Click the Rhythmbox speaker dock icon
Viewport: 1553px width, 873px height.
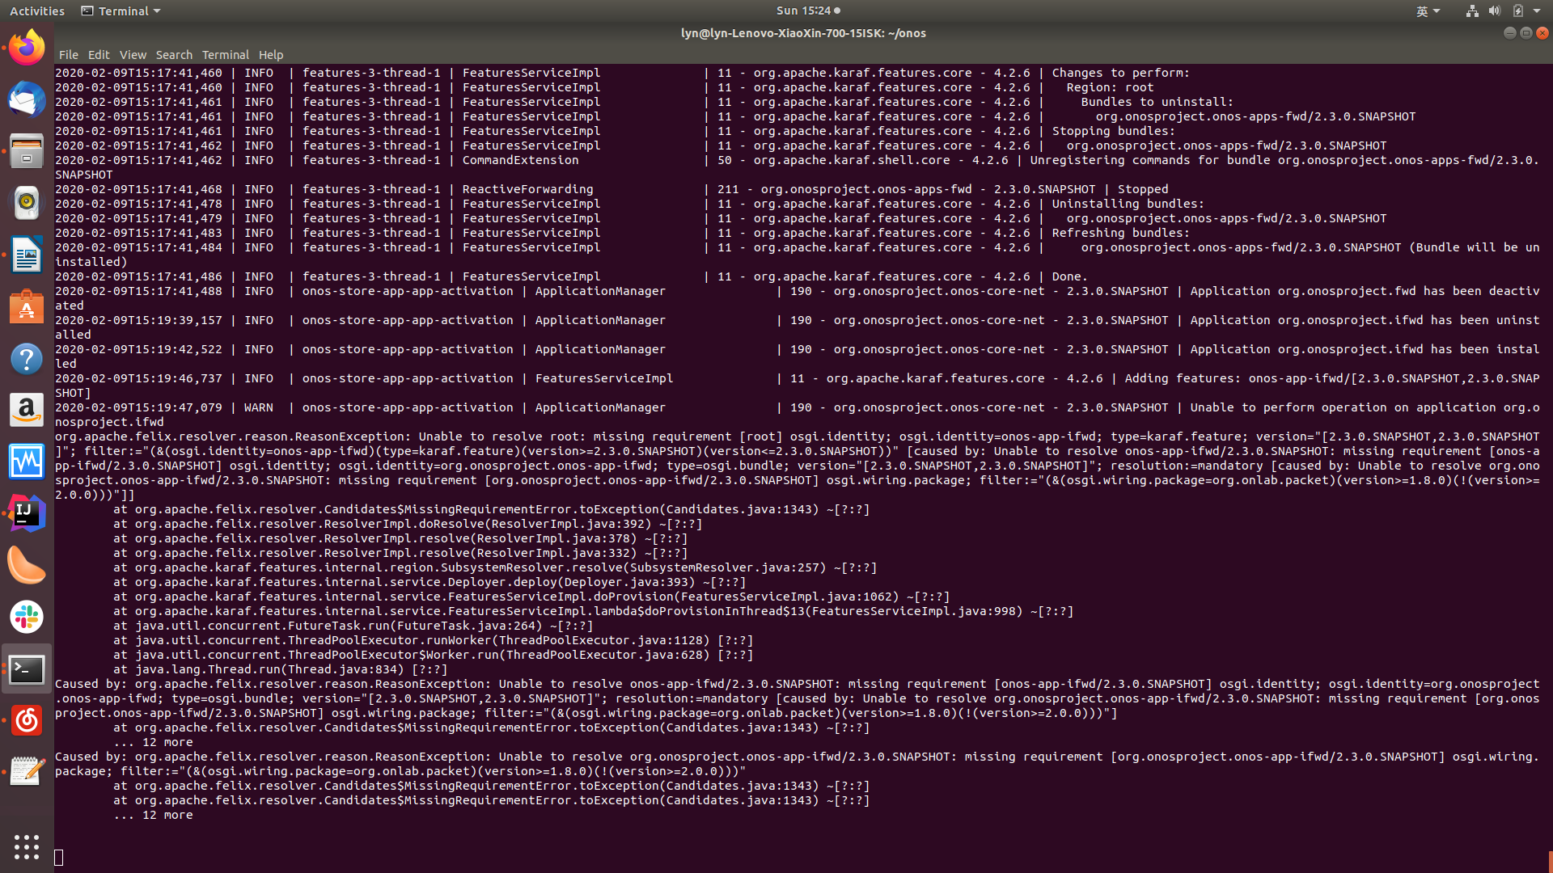point(27,203)
